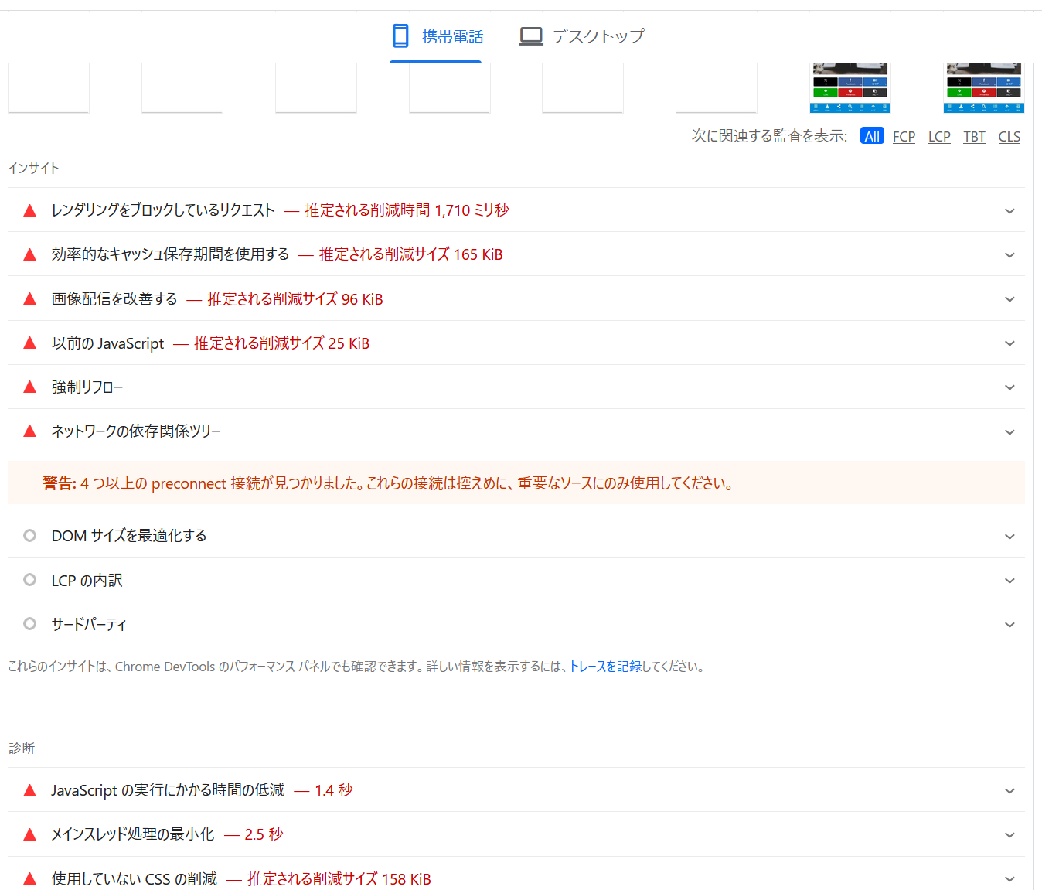Select the All audit filter

pyautogui.click(x=872, y=137)
